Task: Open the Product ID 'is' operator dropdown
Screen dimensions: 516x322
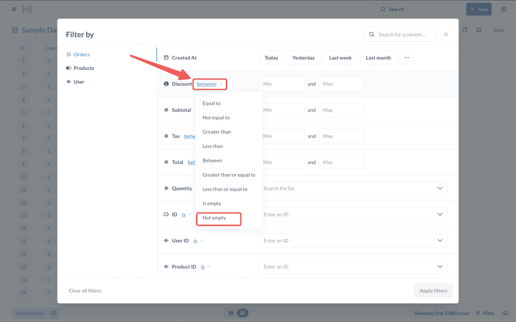Action: coord(205,267)
